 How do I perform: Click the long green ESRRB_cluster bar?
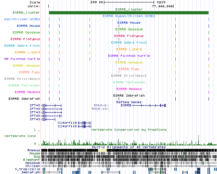tap(128, 13)
